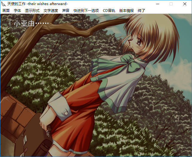The width and height of the screenshot is (192, 157).
Task: Open the 画面 menu
Action: click(6, 10)
